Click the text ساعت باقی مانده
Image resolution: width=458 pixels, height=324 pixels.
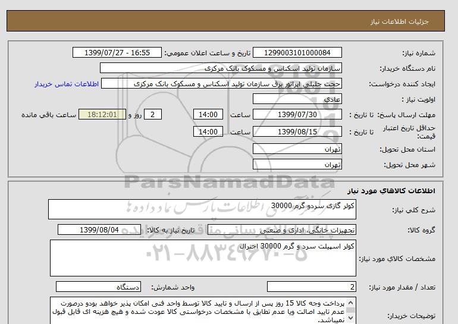(49, 115)
